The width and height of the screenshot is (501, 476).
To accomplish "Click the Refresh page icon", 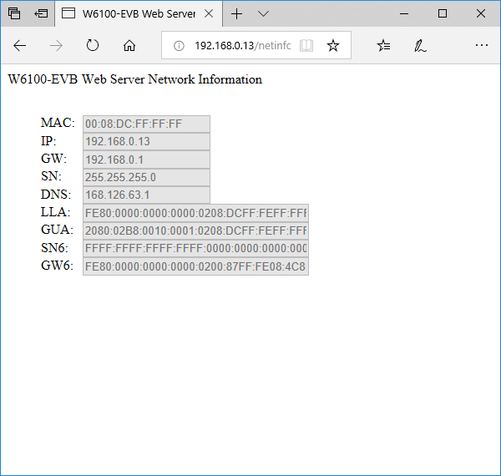I will (93, 46).
